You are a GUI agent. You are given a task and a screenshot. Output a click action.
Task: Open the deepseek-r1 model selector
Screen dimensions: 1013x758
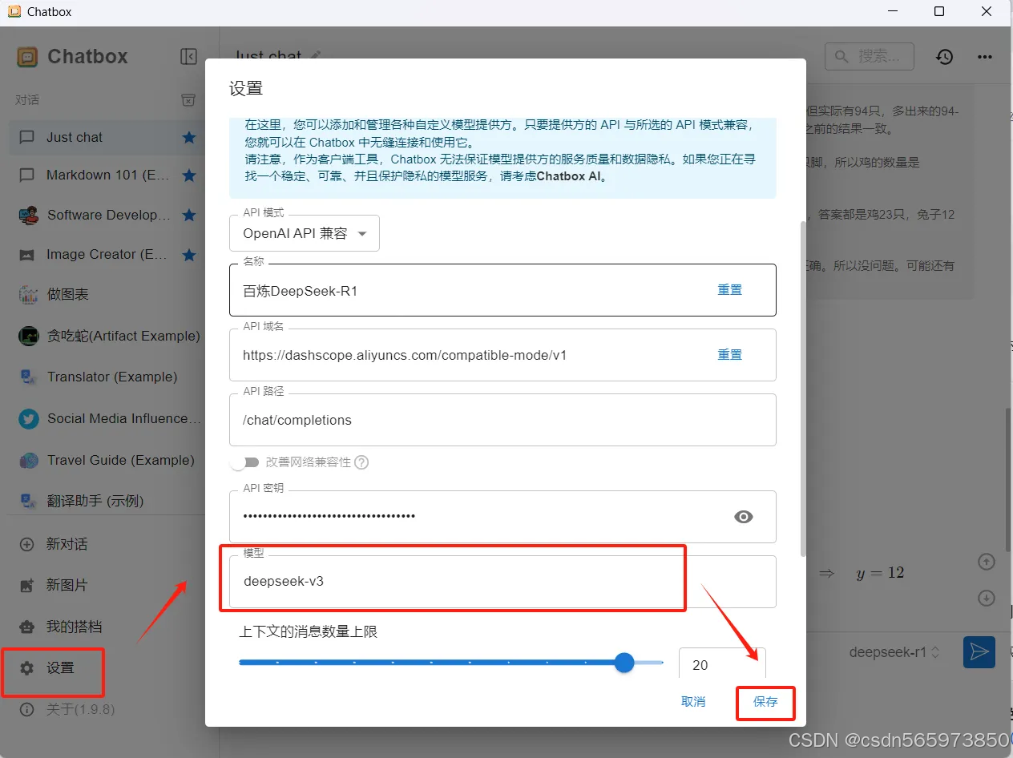coord(894,652)
